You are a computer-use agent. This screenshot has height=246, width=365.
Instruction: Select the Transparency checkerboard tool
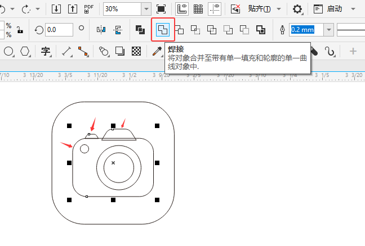pos(136,51)
